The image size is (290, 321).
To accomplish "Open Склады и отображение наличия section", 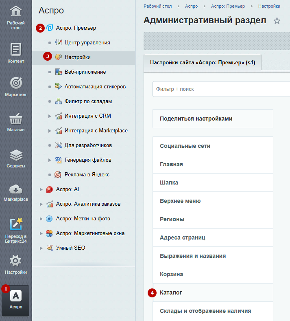I will pyautogui.click(x=213, y=311).
